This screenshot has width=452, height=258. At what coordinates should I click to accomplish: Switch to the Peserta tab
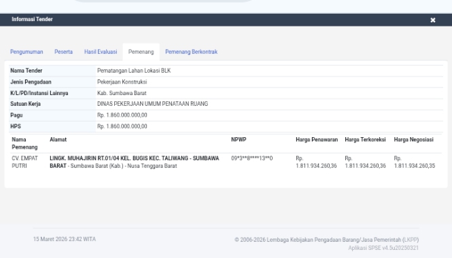click(63, 52)
